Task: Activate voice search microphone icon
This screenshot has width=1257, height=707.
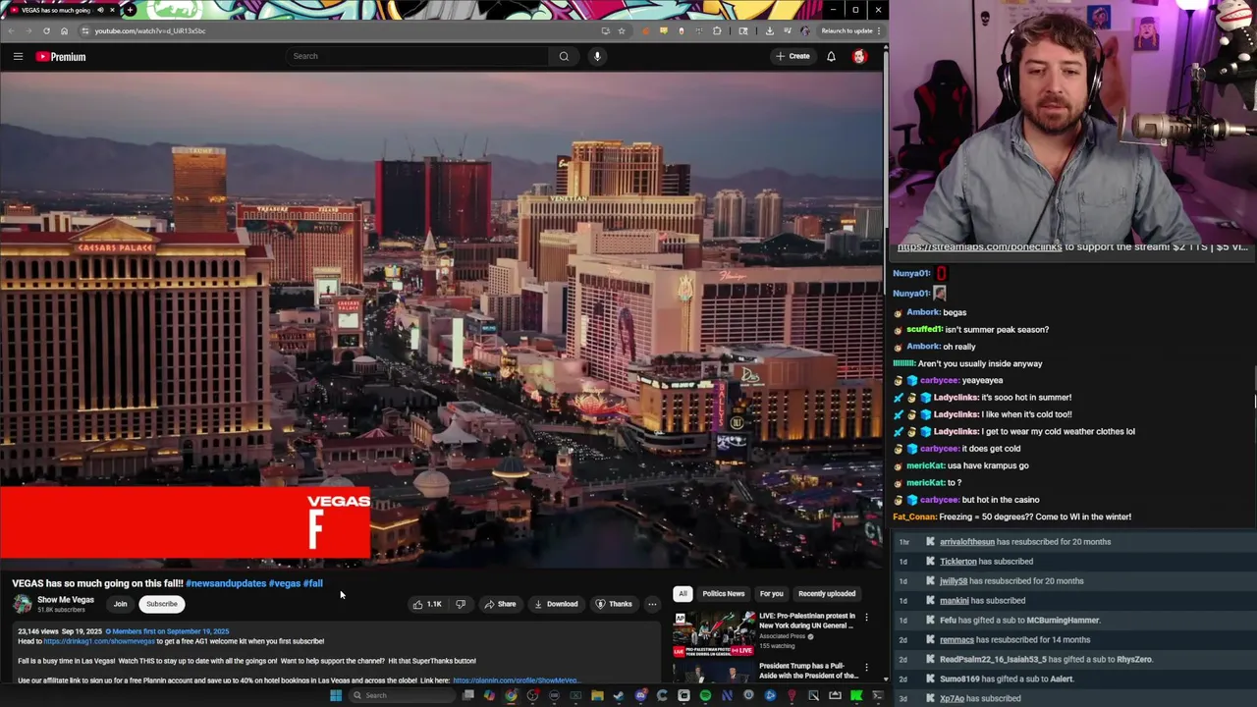Action: [x=597, y=56]
